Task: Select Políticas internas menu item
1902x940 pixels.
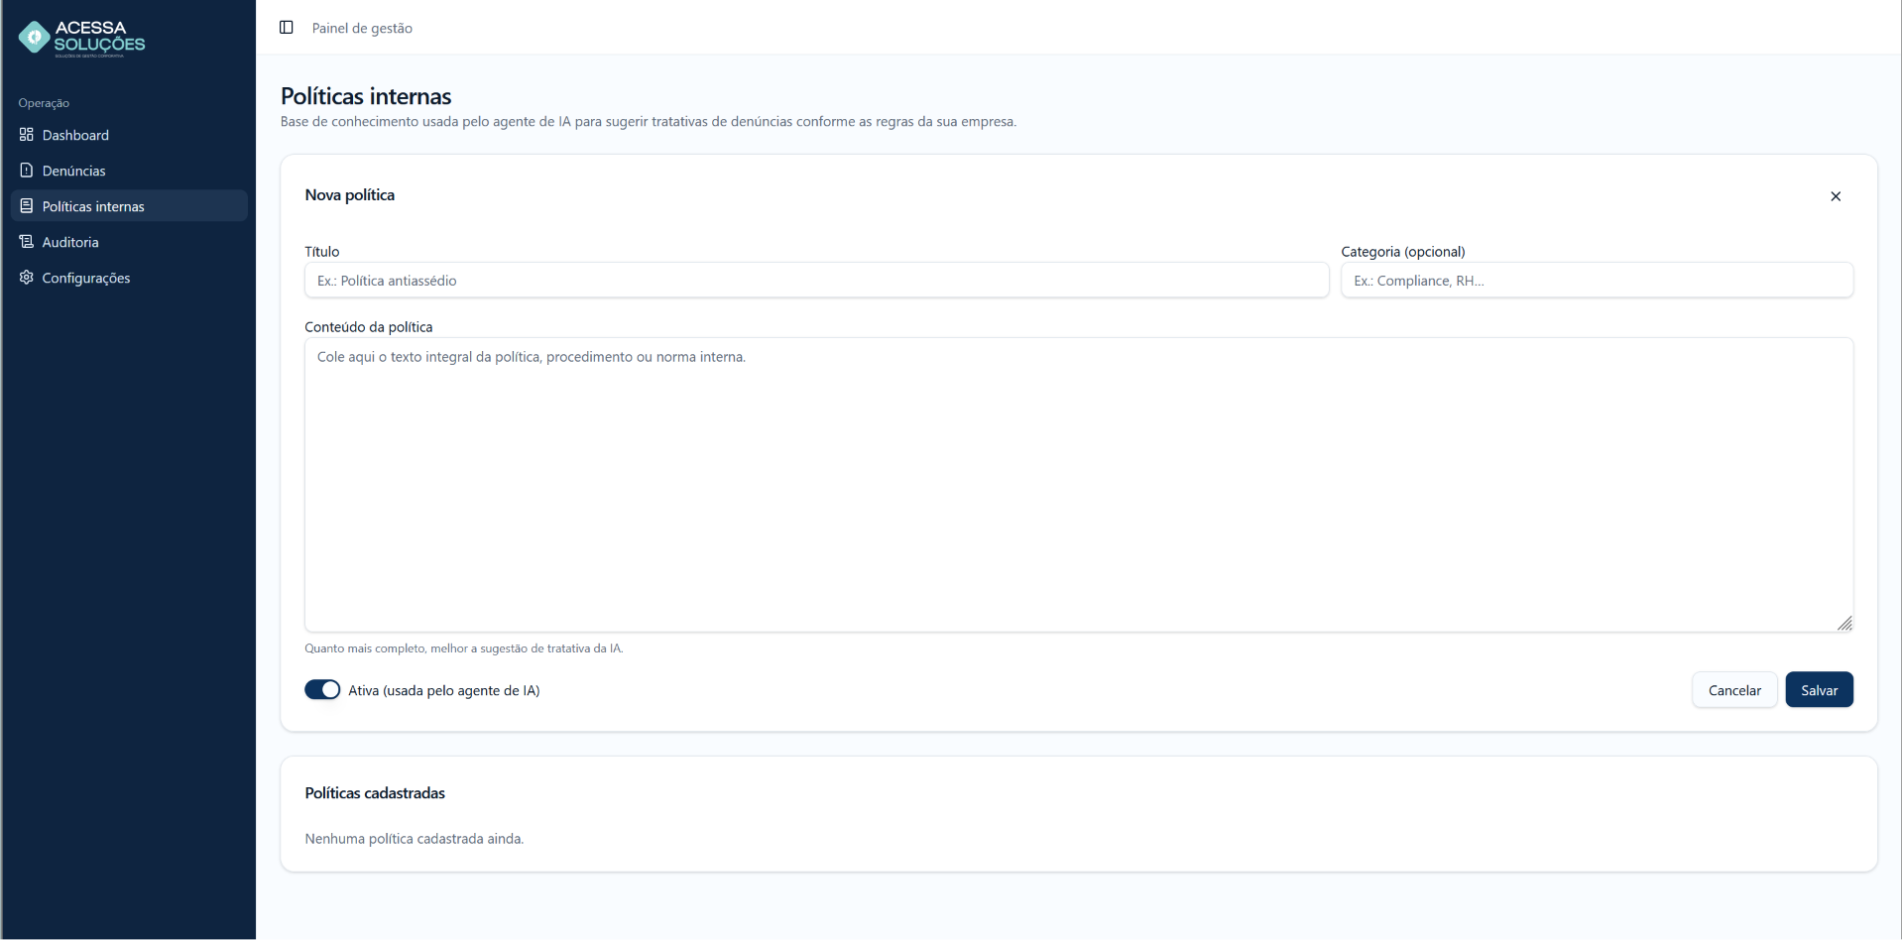Action: [x=129, y=206]
